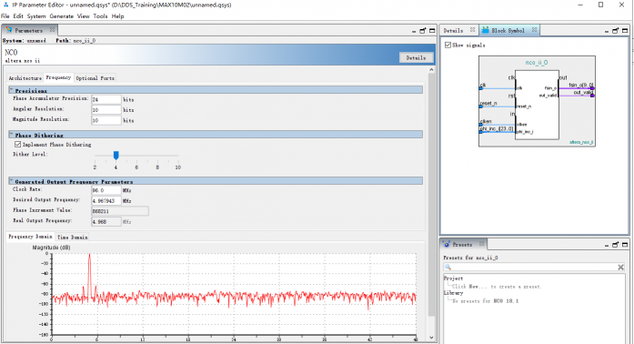634x344 pixels.
Task: Switch to the Architecture tab
Action: point(25,77)
